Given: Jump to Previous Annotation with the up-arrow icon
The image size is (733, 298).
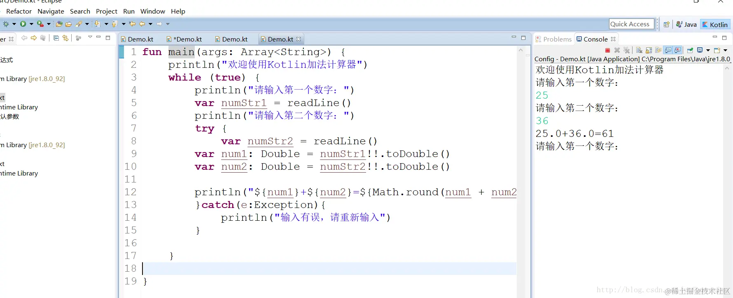Looking at the screenshot, I should coord(115,24).
